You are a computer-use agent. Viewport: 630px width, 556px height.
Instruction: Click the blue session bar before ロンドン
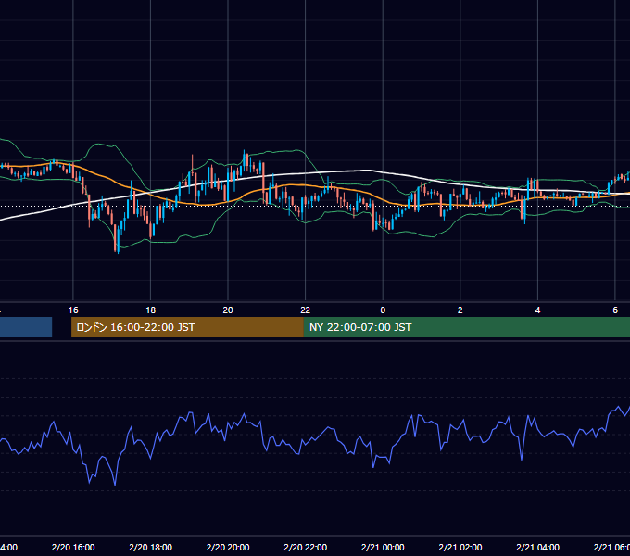click(x=26, y=327)
